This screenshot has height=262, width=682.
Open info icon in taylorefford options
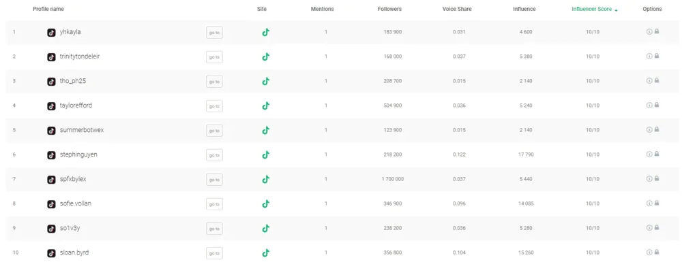(x=649, y=105)
